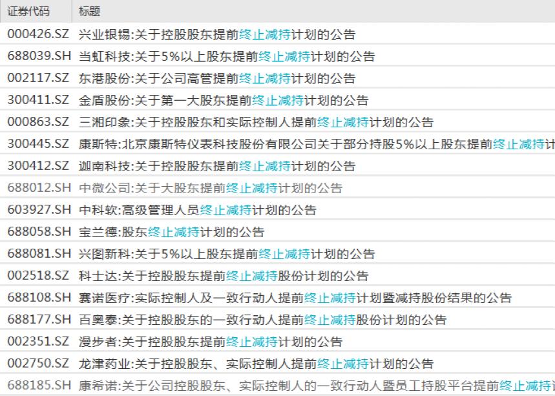Select stock code 688058.SH
Screen dimensions: 555x396
click(39, 231)
